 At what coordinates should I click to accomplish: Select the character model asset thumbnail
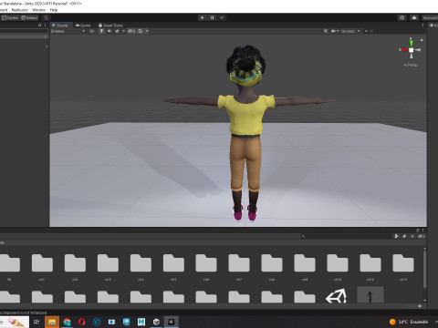click(370, 294)
